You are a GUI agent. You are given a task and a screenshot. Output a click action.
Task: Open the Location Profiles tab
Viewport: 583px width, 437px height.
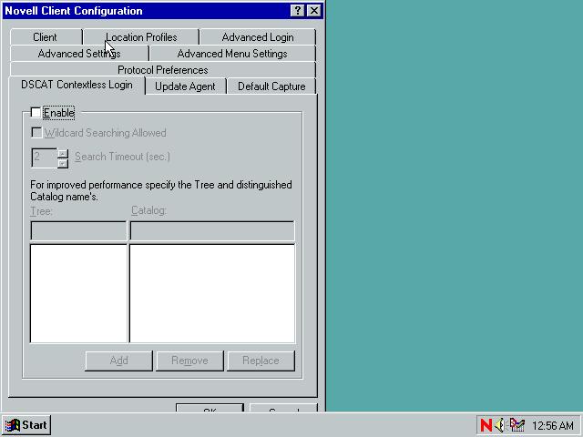click(x=141, y=37)
